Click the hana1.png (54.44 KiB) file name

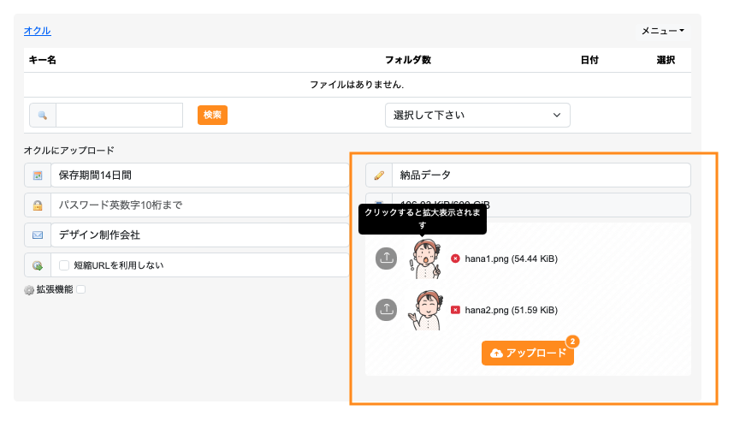pos(512,259)
